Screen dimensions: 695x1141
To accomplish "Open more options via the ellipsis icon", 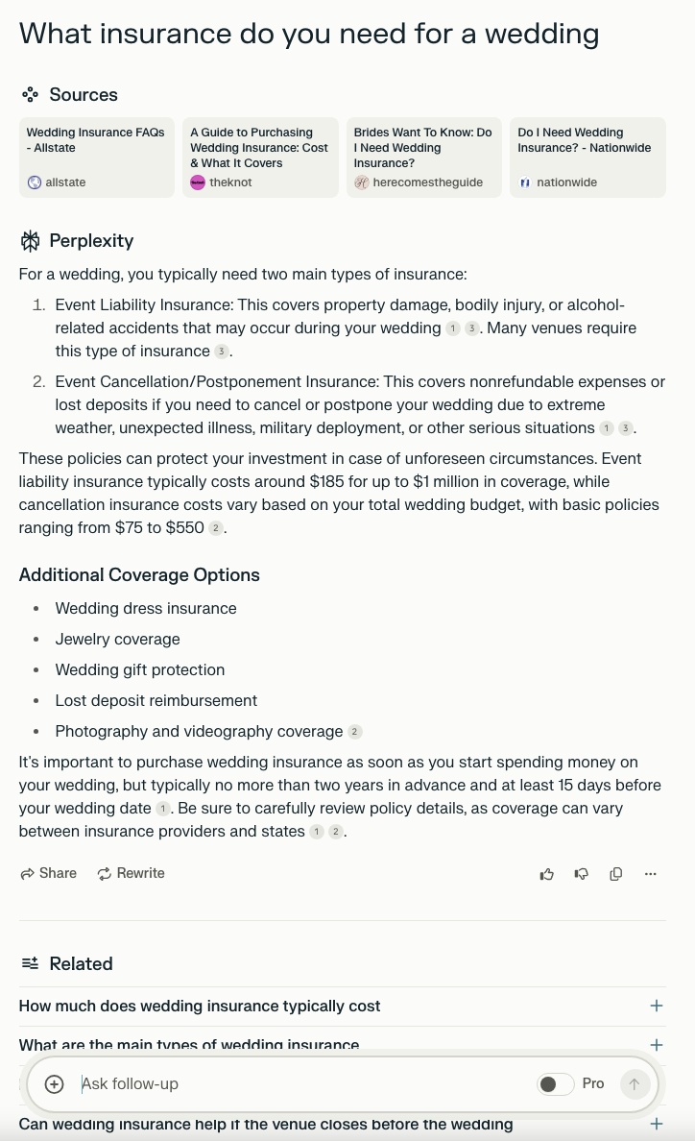I will (650, 874).
